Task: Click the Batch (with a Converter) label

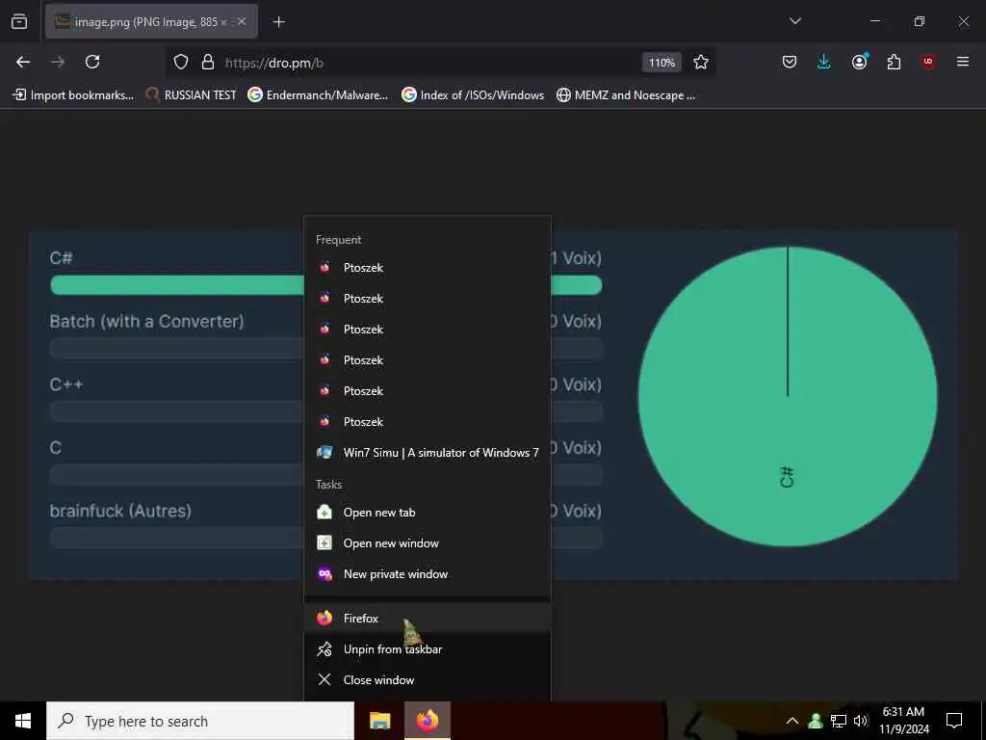Action: coord(146,322)
